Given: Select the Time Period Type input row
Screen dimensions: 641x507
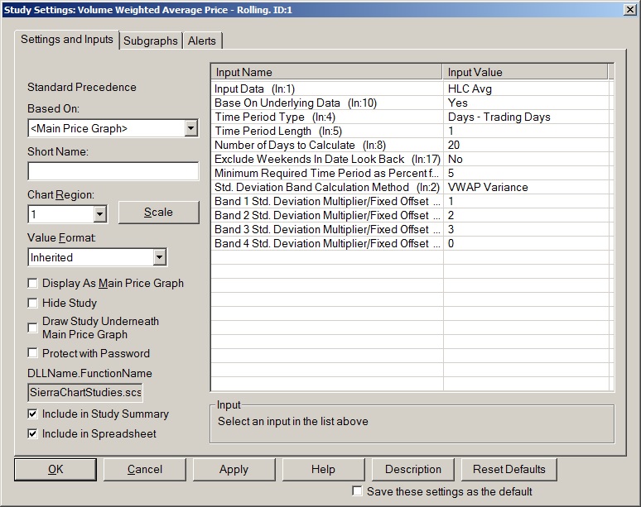Looking at the screenshot, I should pyautogui.click(x=327, y=117).
